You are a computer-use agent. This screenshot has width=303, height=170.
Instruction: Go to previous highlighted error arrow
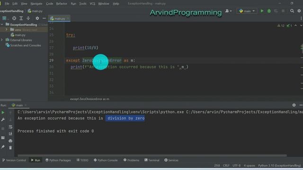(x=295, y=25)
